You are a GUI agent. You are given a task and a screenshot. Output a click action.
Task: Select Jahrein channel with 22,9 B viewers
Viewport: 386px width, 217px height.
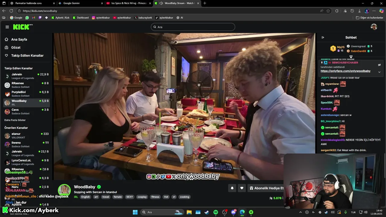click(27, 76)
